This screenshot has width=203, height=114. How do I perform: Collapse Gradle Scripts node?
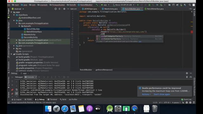(x=11, y=54)
